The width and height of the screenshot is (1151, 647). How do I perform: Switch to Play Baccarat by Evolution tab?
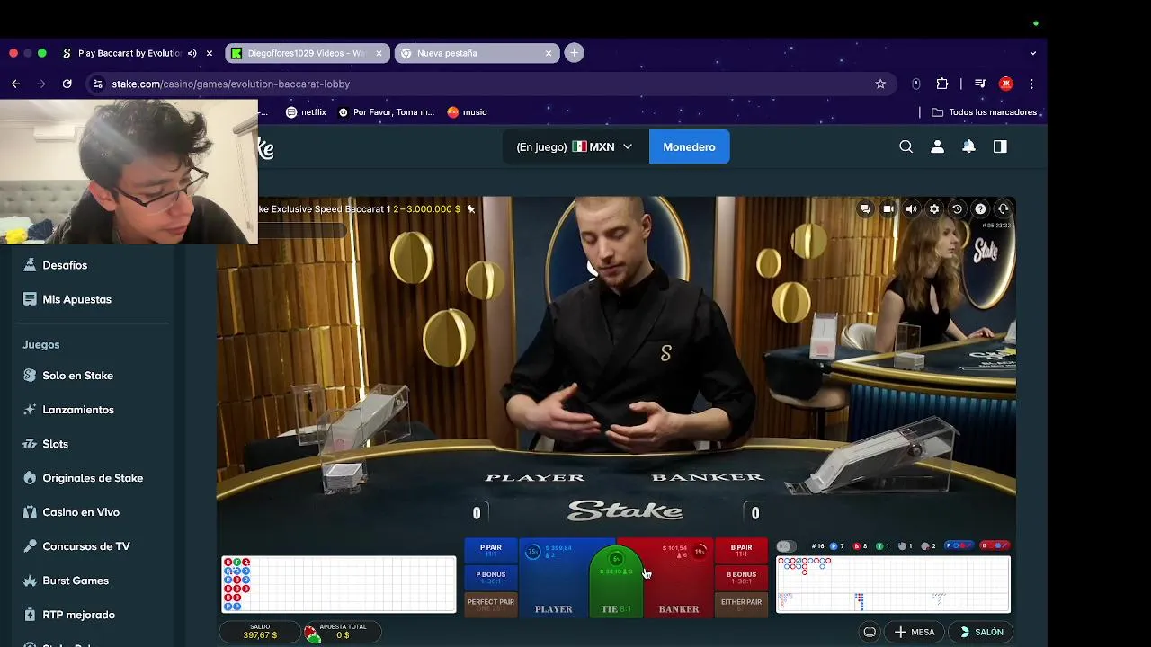[x=130, y=53]
